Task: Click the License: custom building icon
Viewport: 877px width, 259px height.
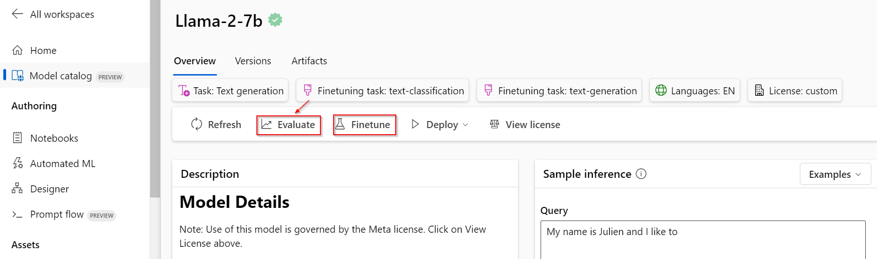Action: point(759,90)
